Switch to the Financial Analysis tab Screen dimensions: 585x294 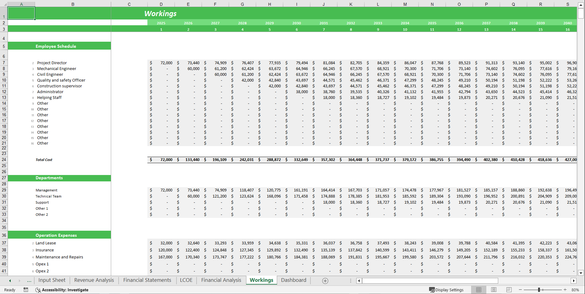[221, 280]
